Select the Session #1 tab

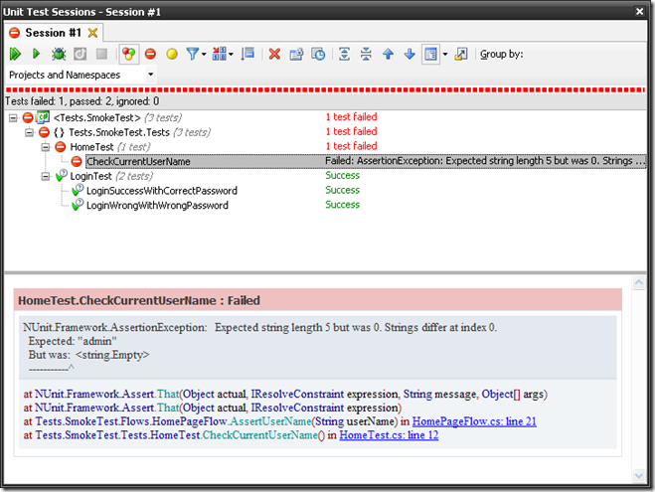point(53,33)
